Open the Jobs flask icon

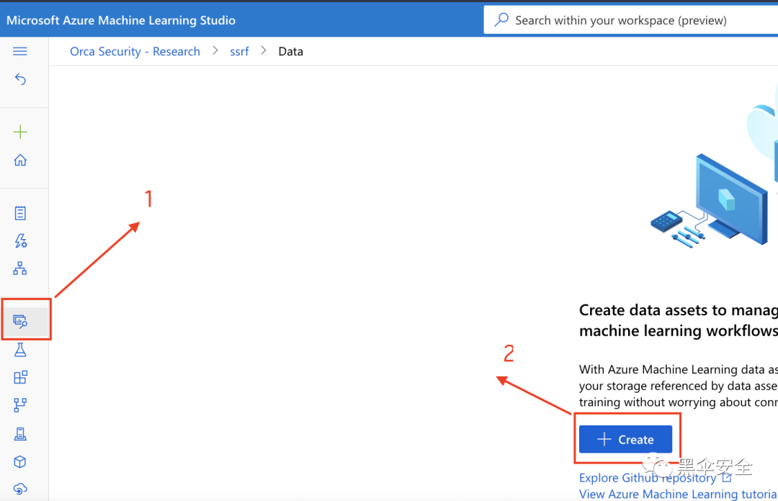[x=20, y=350]
